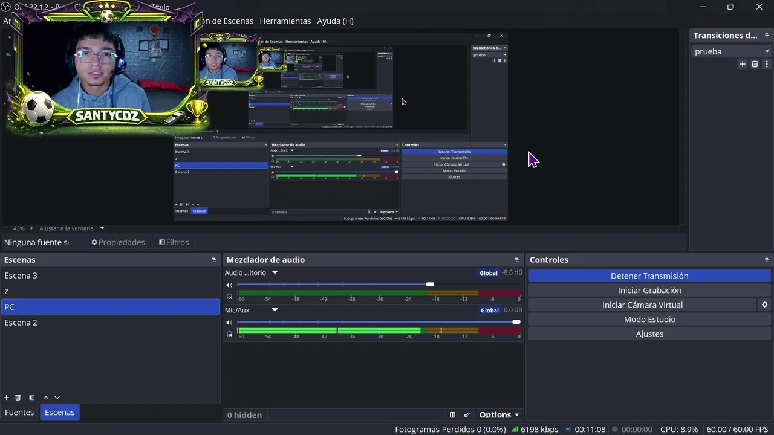Undock the Transiciones panel with its float icon
Viewport: 774px width, 435px height.
[x=767, y=36]
